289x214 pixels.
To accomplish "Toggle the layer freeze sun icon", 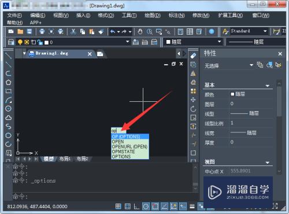I will point(27,42).
